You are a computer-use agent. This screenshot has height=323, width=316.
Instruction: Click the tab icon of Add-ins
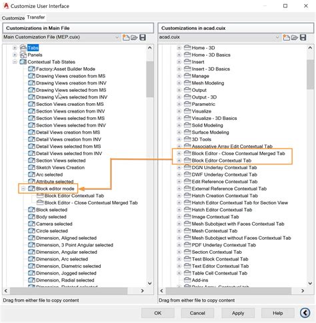[x=187, y=280]
